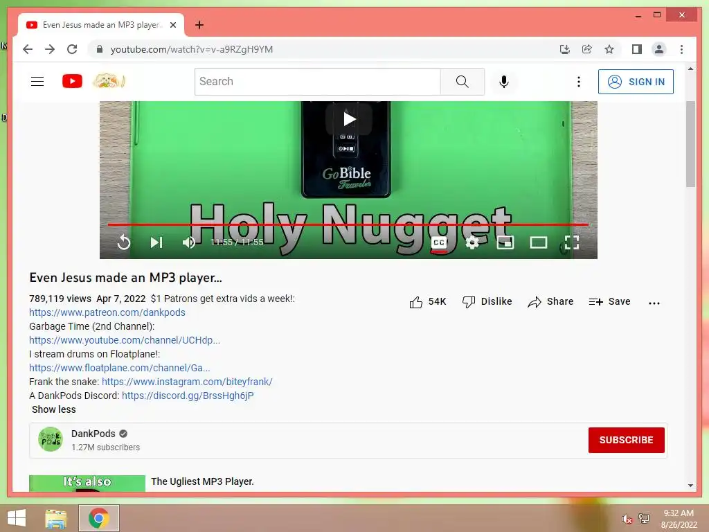This screenshot has height=532, width=709.
Task: Open DankPods channel name
Action: pyautogui.click(x=93, y=434)
